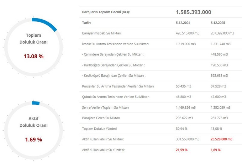Select the Barajlarımızdaki Su Miktarı row label
This screenshot has height=163, width=242.
tap(102, 33)
